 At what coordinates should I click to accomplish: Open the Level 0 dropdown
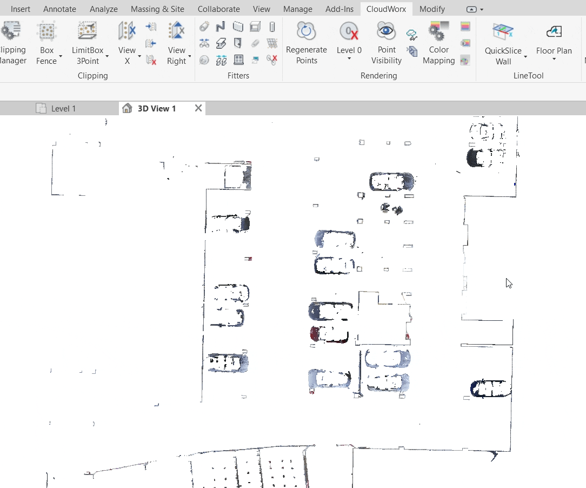coord(349,58)
